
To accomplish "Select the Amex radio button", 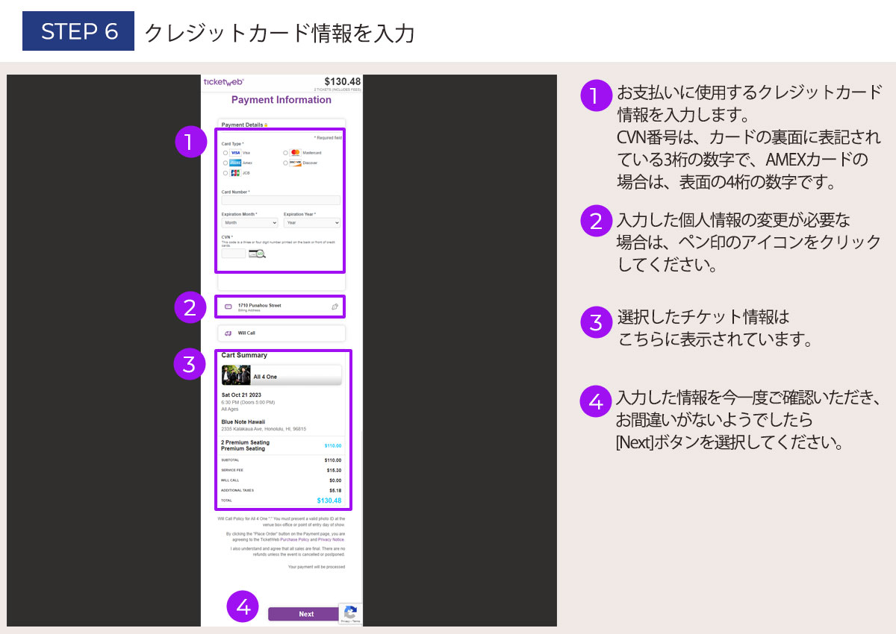I will 225,163.
